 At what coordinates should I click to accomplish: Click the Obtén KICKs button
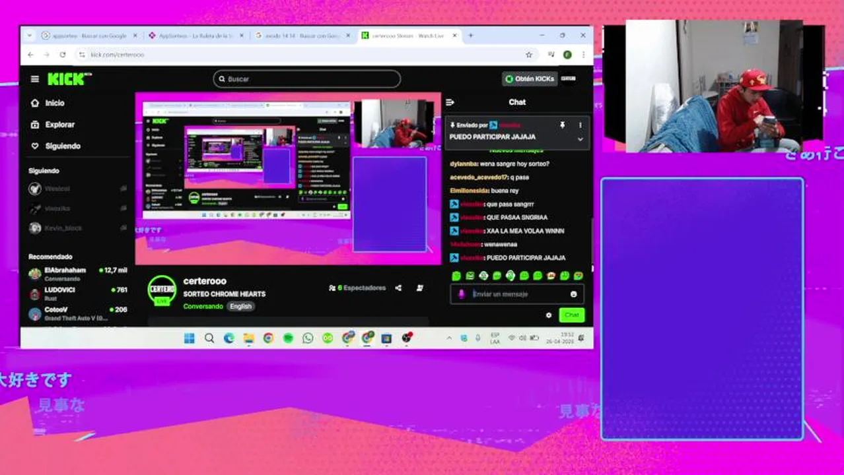tap(529, 79)
